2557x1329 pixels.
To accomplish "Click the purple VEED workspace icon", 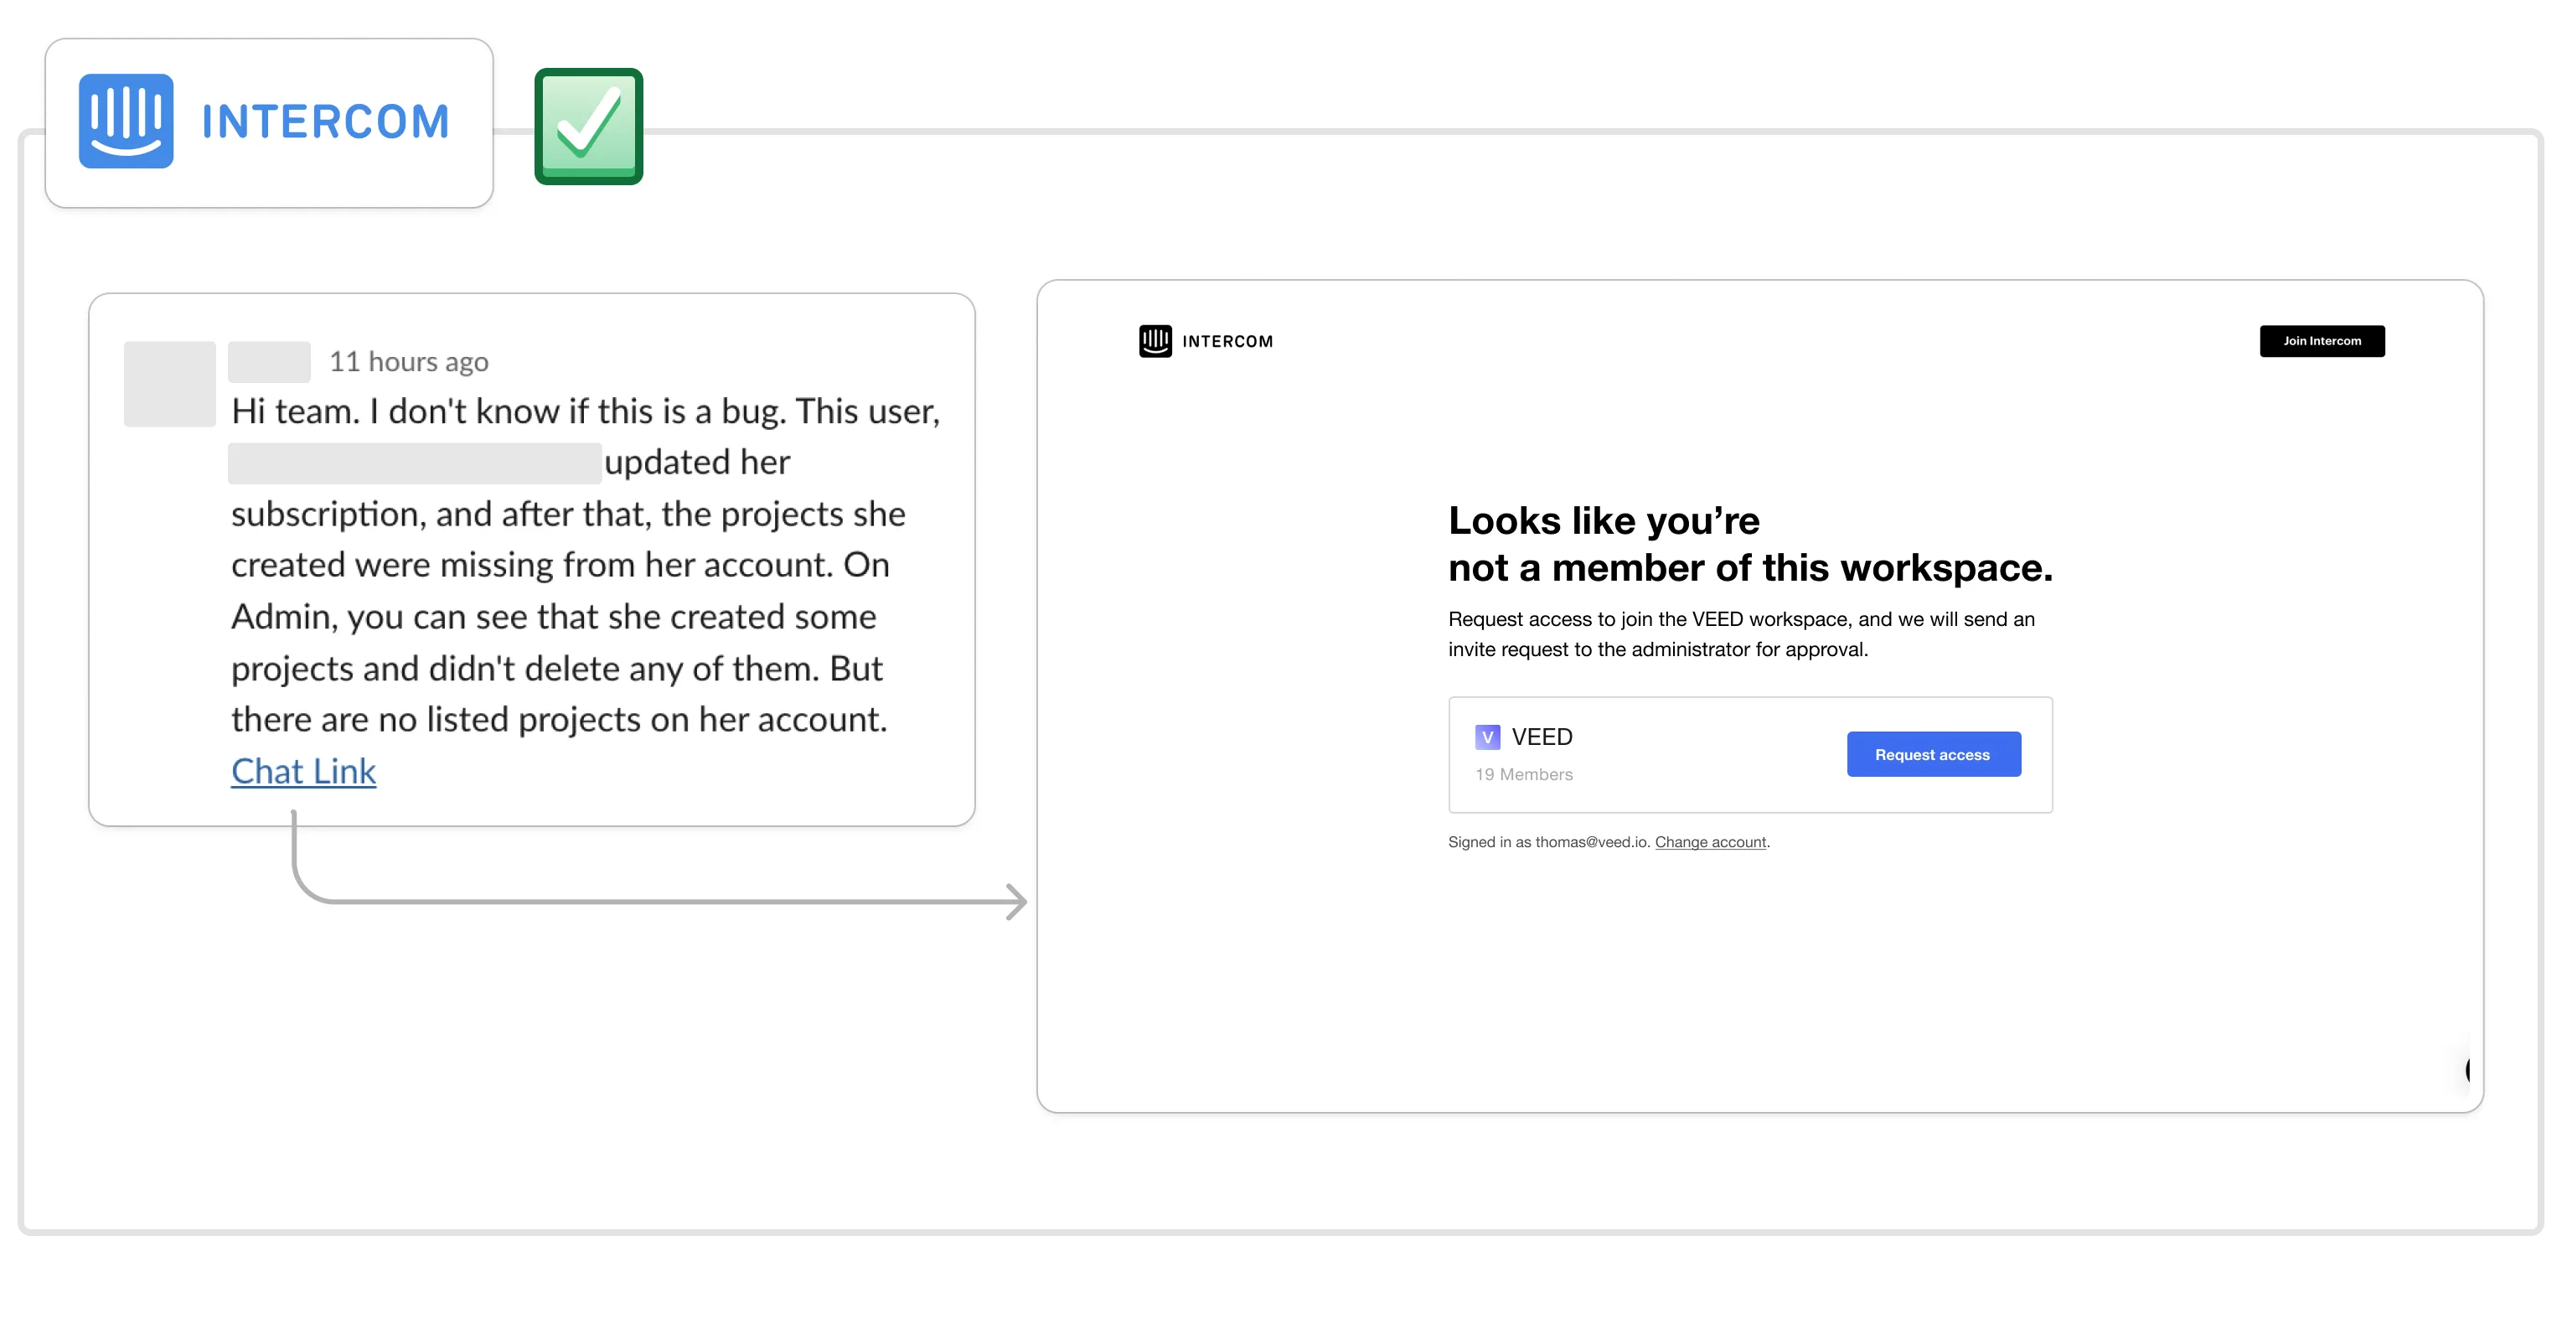I will click(x=1487, y=737).
